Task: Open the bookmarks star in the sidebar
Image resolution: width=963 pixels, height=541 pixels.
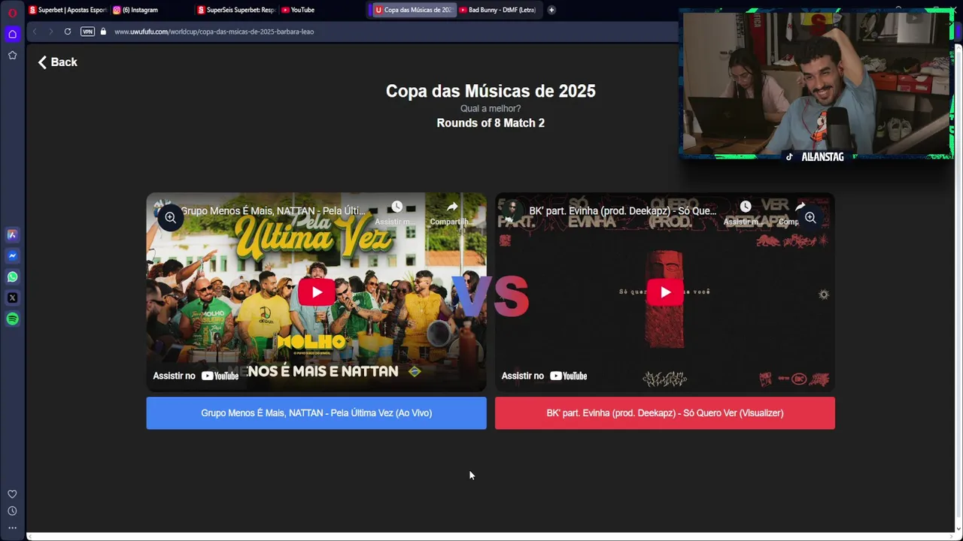Action: coord(12,55)
